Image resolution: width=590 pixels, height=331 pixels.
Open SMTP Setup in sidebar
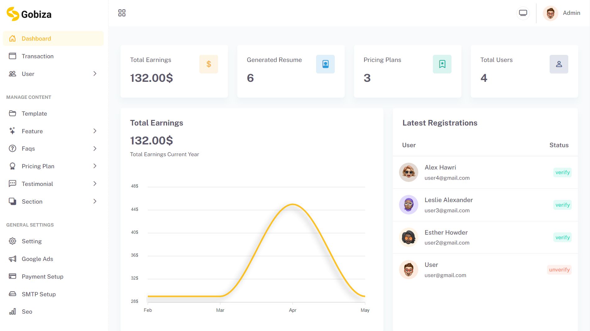(39, 294)
